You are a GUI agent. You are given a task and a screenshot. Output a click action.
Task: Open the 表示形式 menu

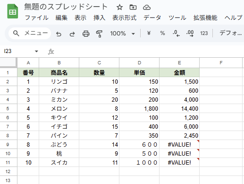(x=124, y=18)
